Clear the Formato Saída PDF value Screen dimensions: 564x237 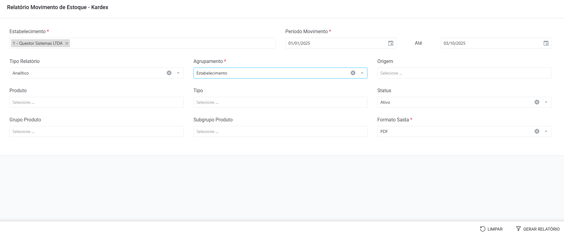coord(537,131)
